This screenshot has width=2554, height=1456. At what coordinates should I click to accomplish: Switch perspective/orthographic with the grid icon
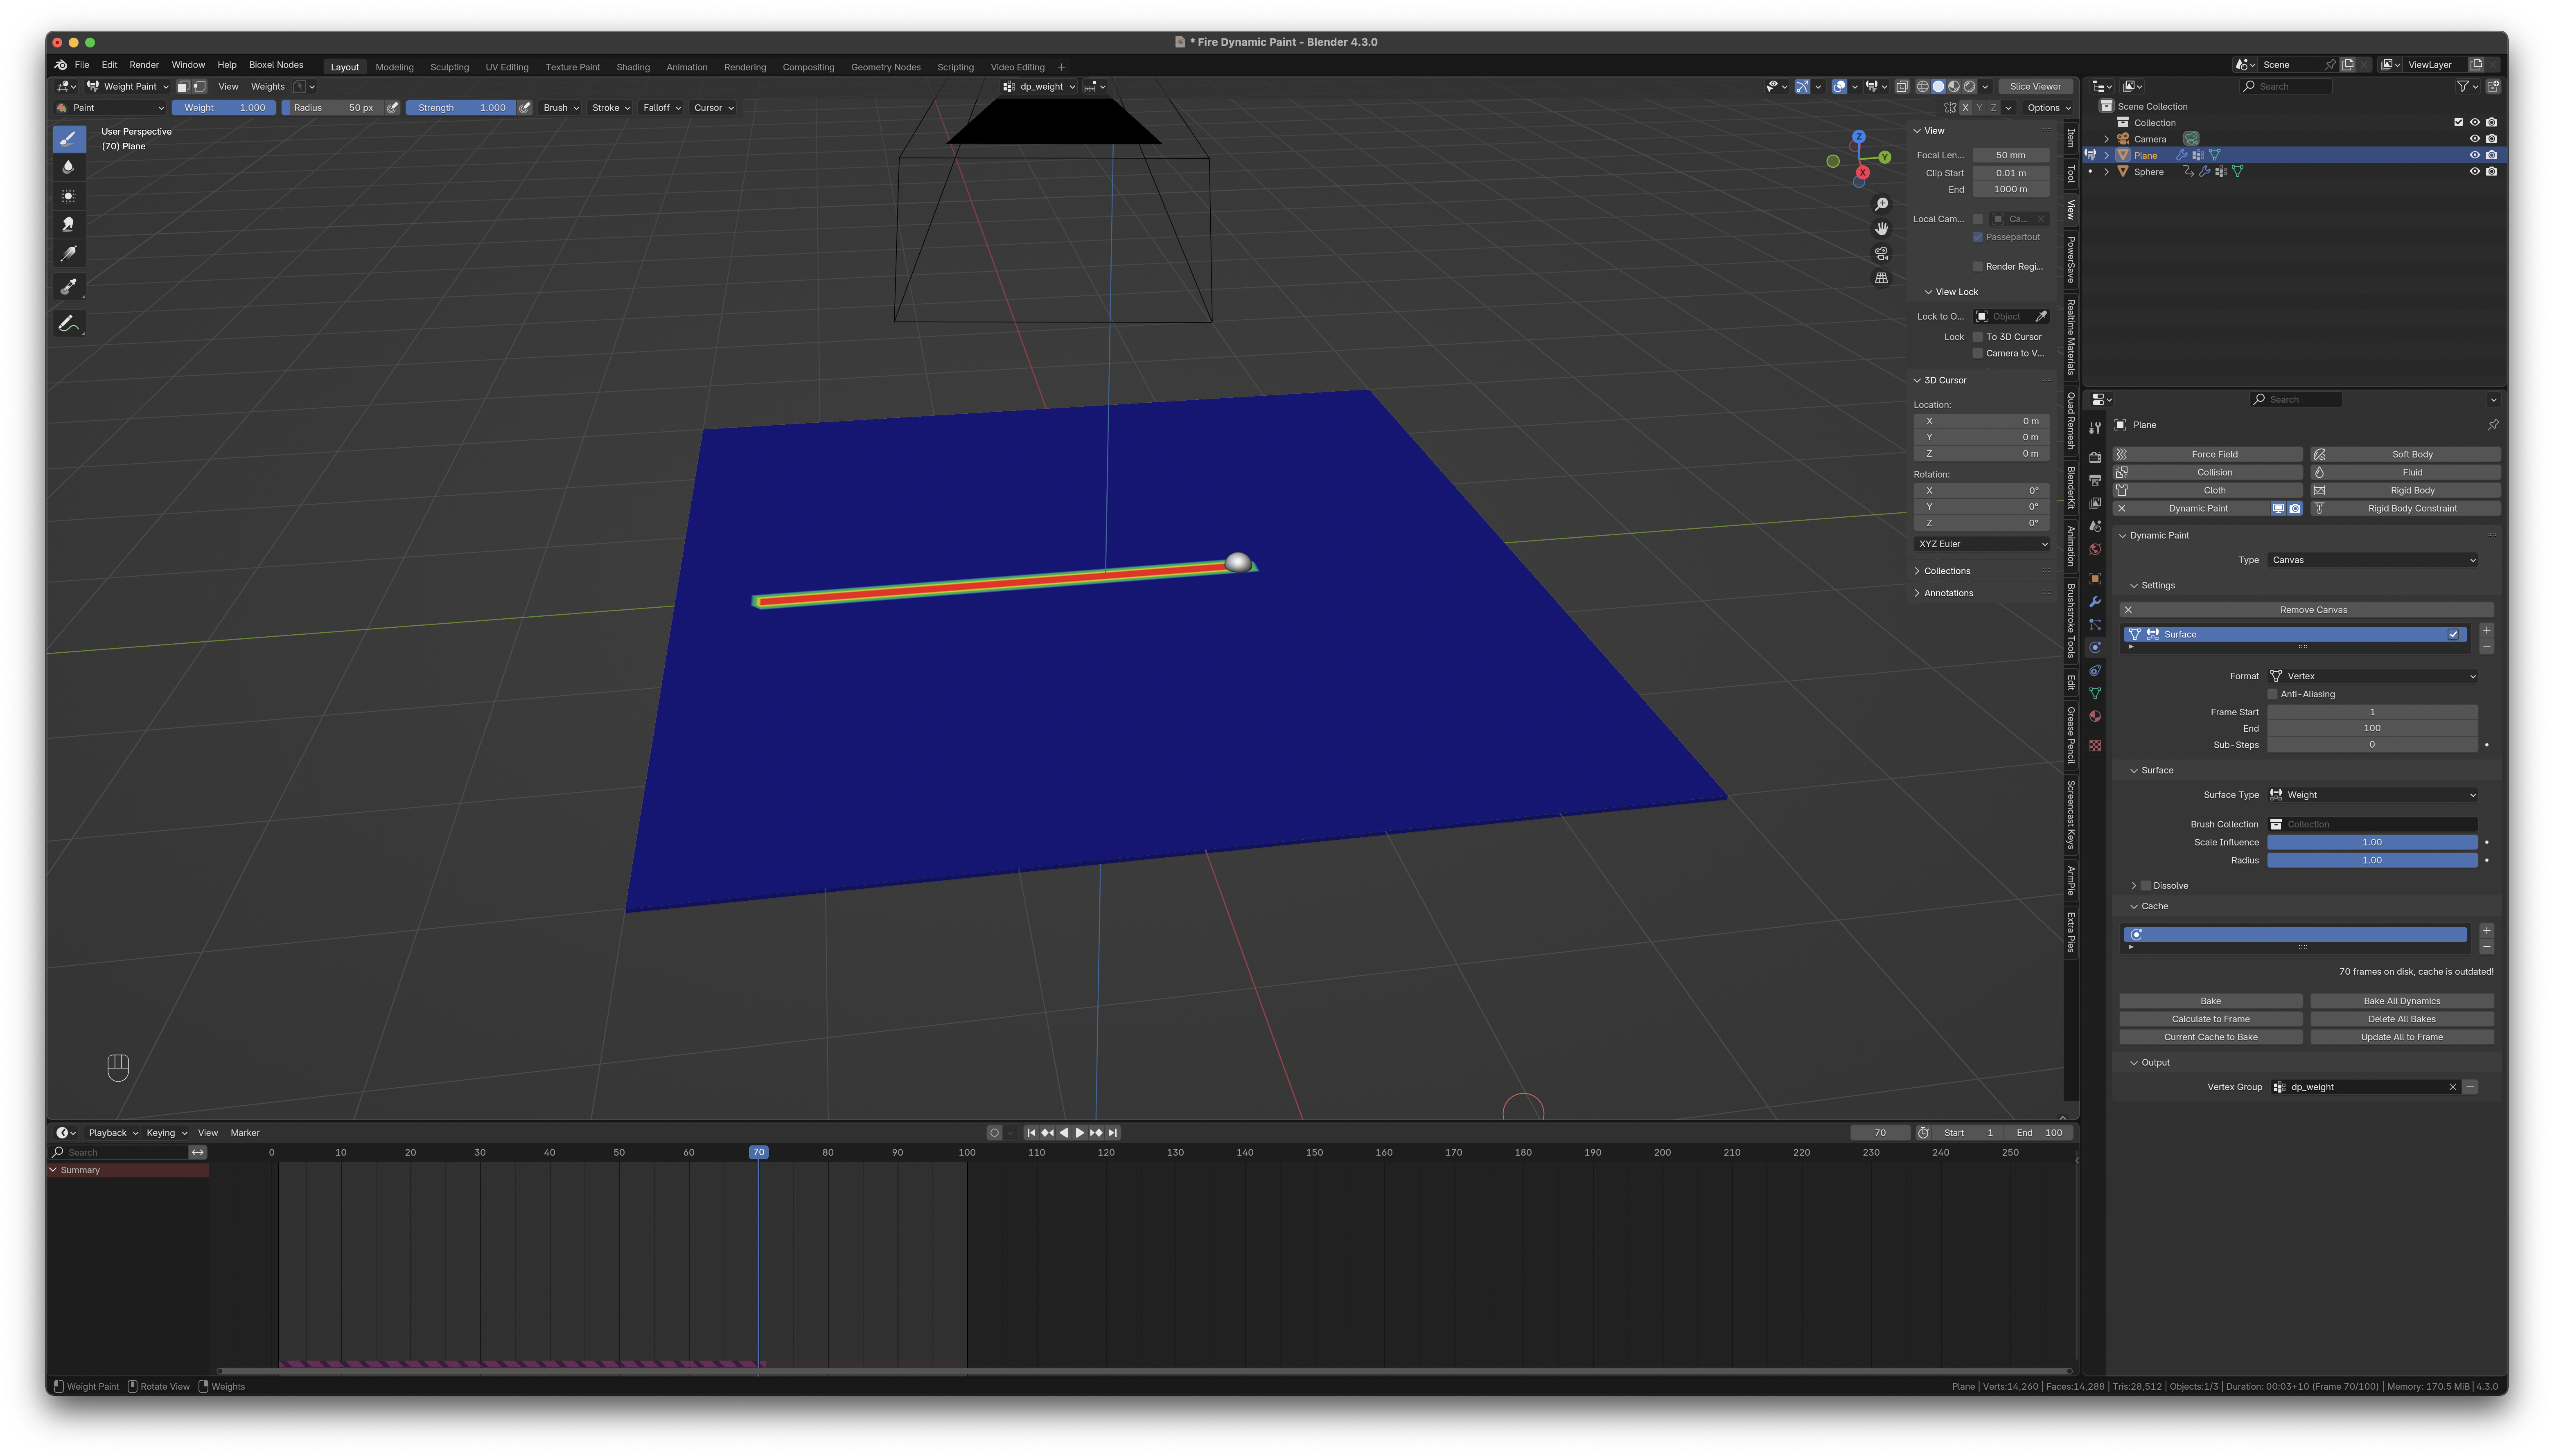tap(1881, 278)
